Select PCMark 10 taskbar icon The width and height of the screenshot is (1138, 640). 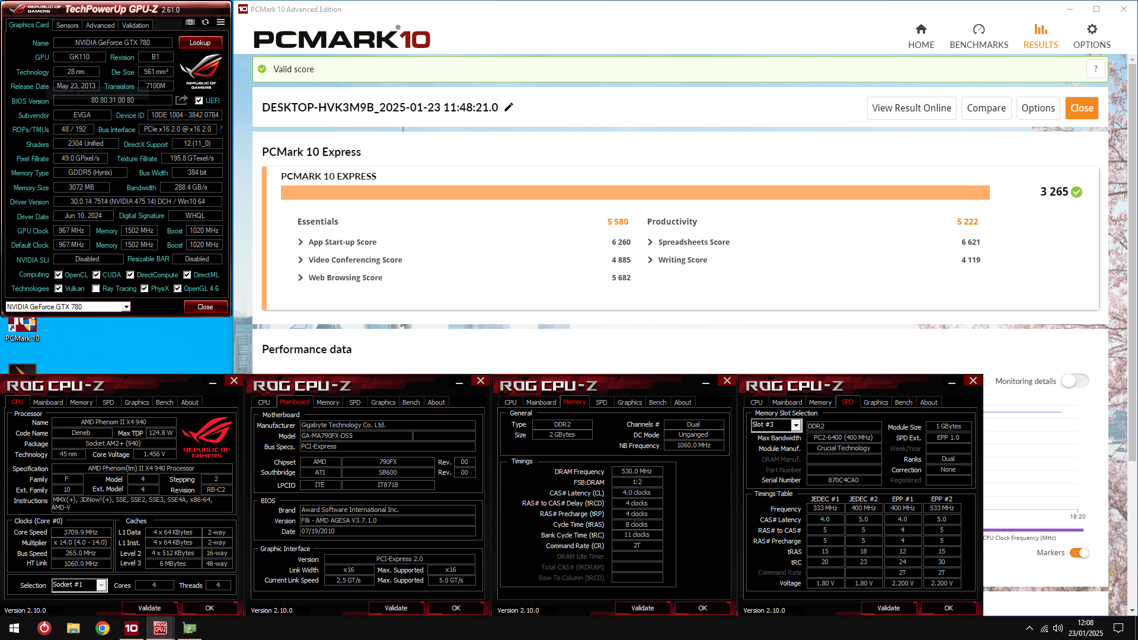click(131, 628)
